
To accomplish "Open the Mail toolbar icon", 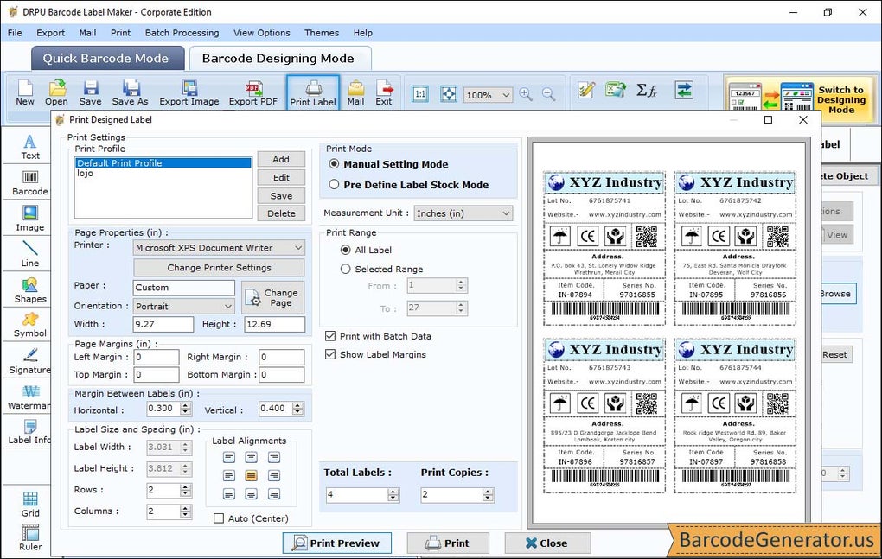I will [x=356, y=91].
